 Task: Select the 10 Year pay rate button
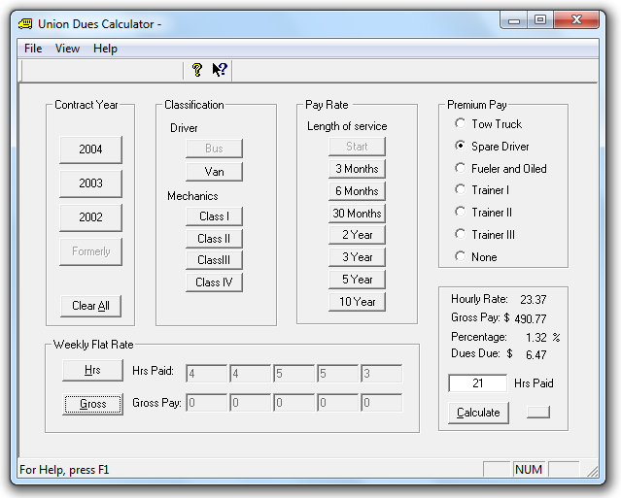(x=357, y=302)
